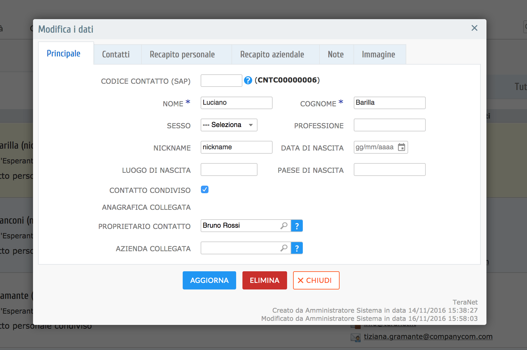
Task: Click the help icon next to Codice Contatto
Action: pos(248,81)
